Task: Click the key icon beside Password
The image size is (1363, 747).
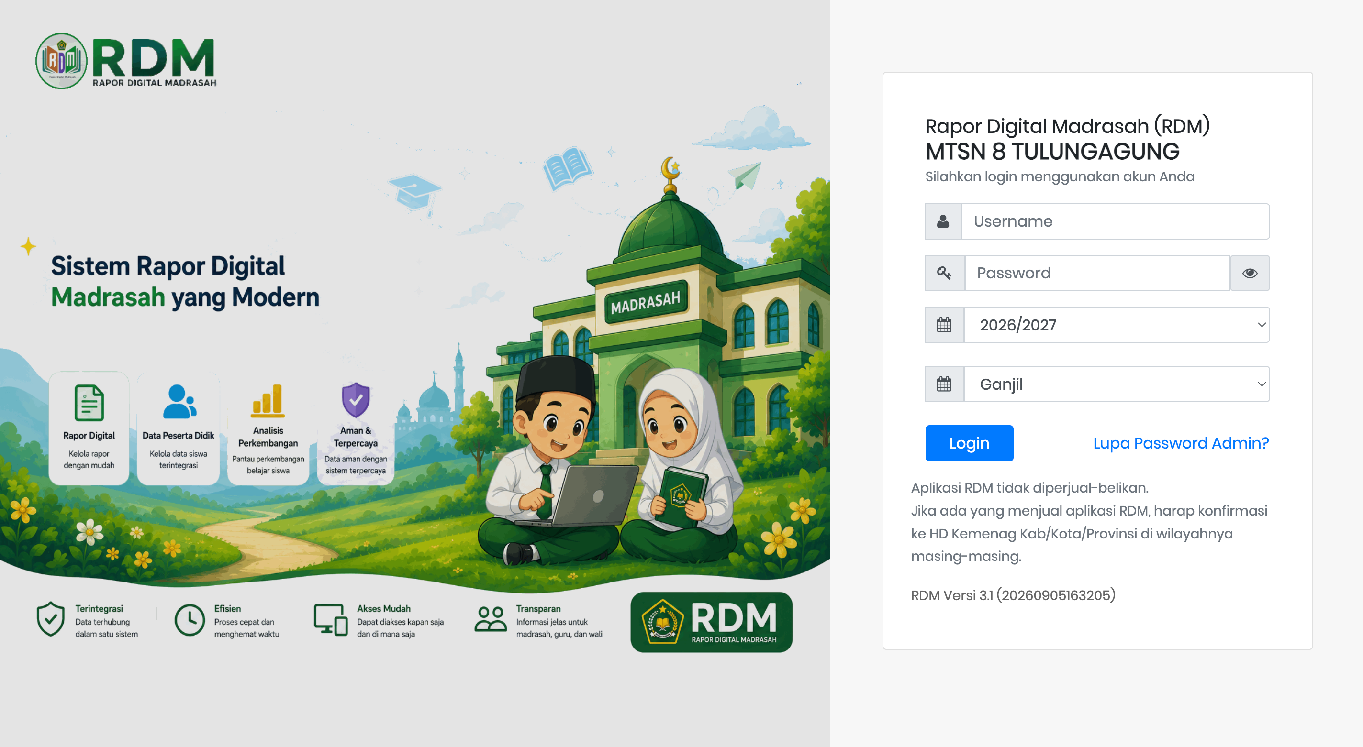Action: pyautogui.click(x=944, y=273)
